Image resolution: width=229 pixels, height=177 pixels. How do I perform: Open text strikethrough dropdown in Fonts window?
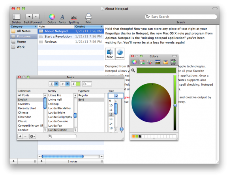click(x=68, y=84)
